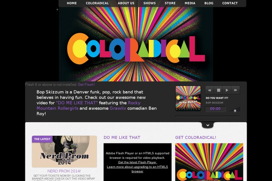The width and height of the screenshot is (272, 181).
Task: Click the 00:00 time display
Action: pos(215,109)
